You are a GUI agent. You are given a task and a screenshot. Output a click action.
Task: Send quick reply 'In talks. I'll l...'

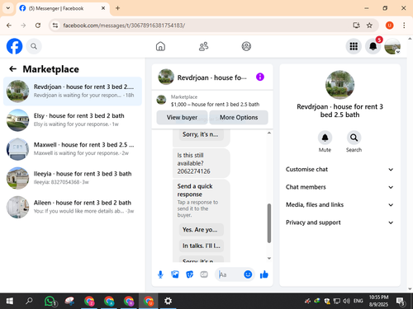tap(202, 246)
